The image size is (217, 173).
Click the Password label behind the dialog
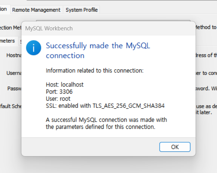14,88
